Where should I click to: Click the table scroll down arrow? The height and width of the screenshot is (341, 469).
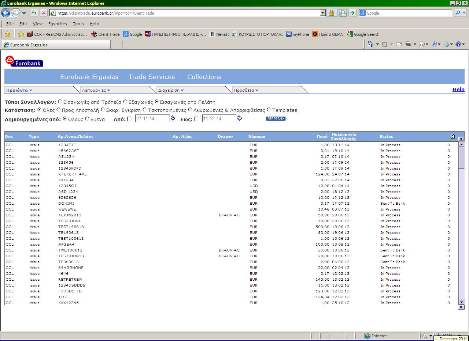461,302
